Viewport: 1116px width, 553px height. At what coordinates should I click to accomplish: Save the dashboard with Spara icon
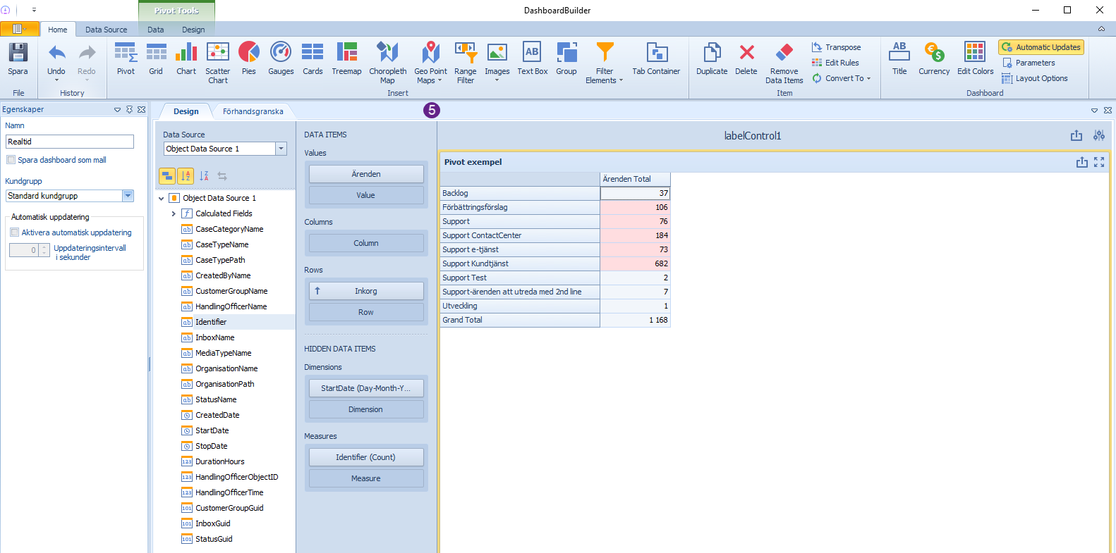click(18, 59)
